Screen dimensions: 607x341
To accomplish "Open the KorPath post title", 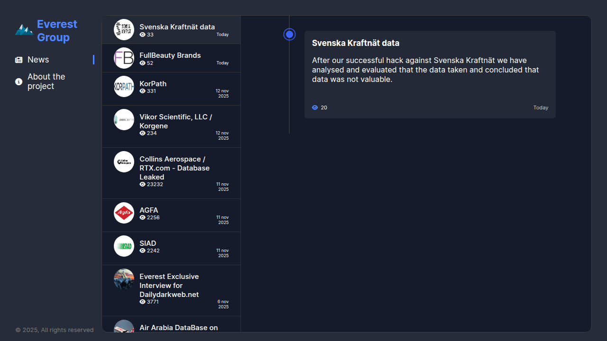I will (153, 84).
